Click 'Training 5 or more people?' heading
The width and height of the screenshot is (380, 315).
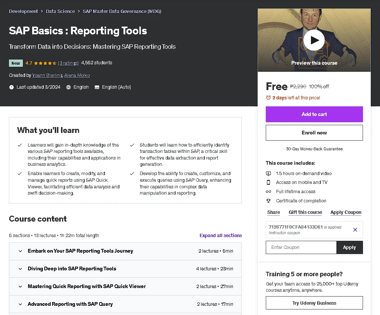click(304, 274)
